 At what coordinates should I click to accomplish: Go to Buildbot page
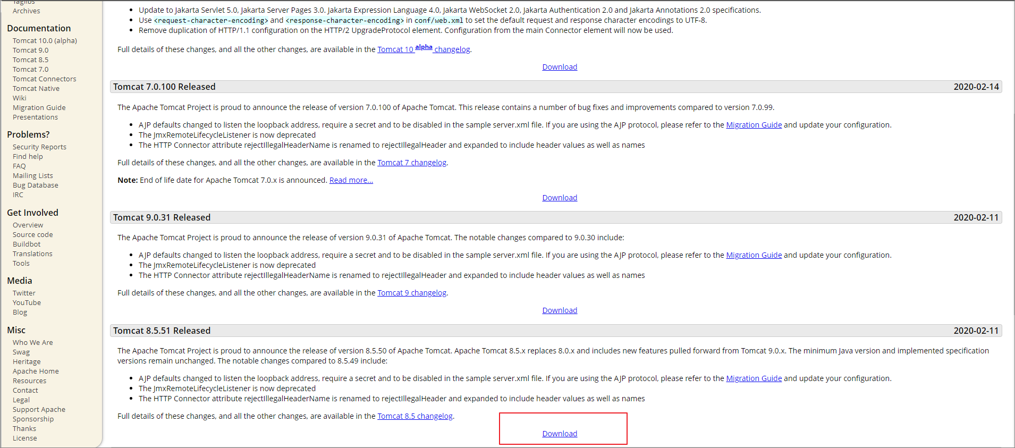click(27, 244)
